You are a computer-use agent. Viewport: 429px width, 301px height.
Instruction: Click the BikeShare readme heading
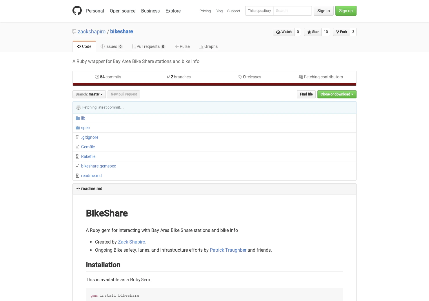tap(107, 213)
